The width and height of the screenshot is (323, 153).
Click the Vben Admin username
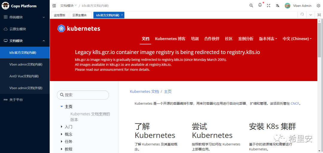click(302, 6)
